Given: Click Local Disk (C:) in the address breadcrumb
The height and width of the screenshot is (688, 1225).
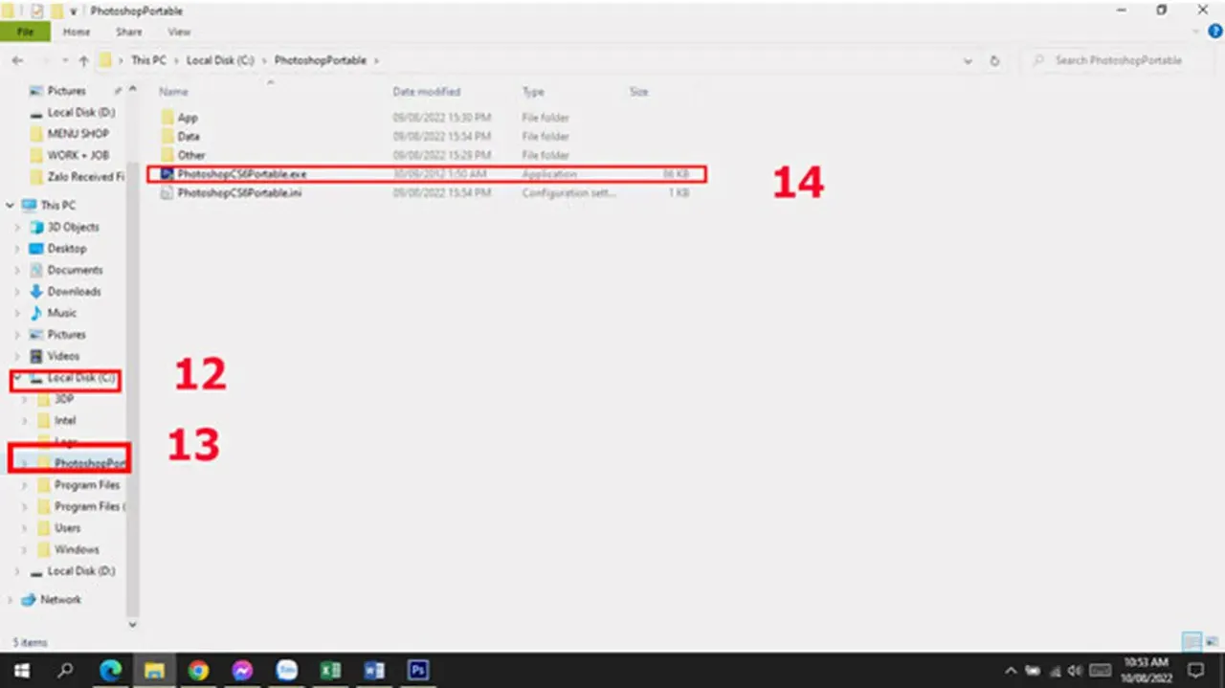Looking at the screenshot, I should 220,60.
